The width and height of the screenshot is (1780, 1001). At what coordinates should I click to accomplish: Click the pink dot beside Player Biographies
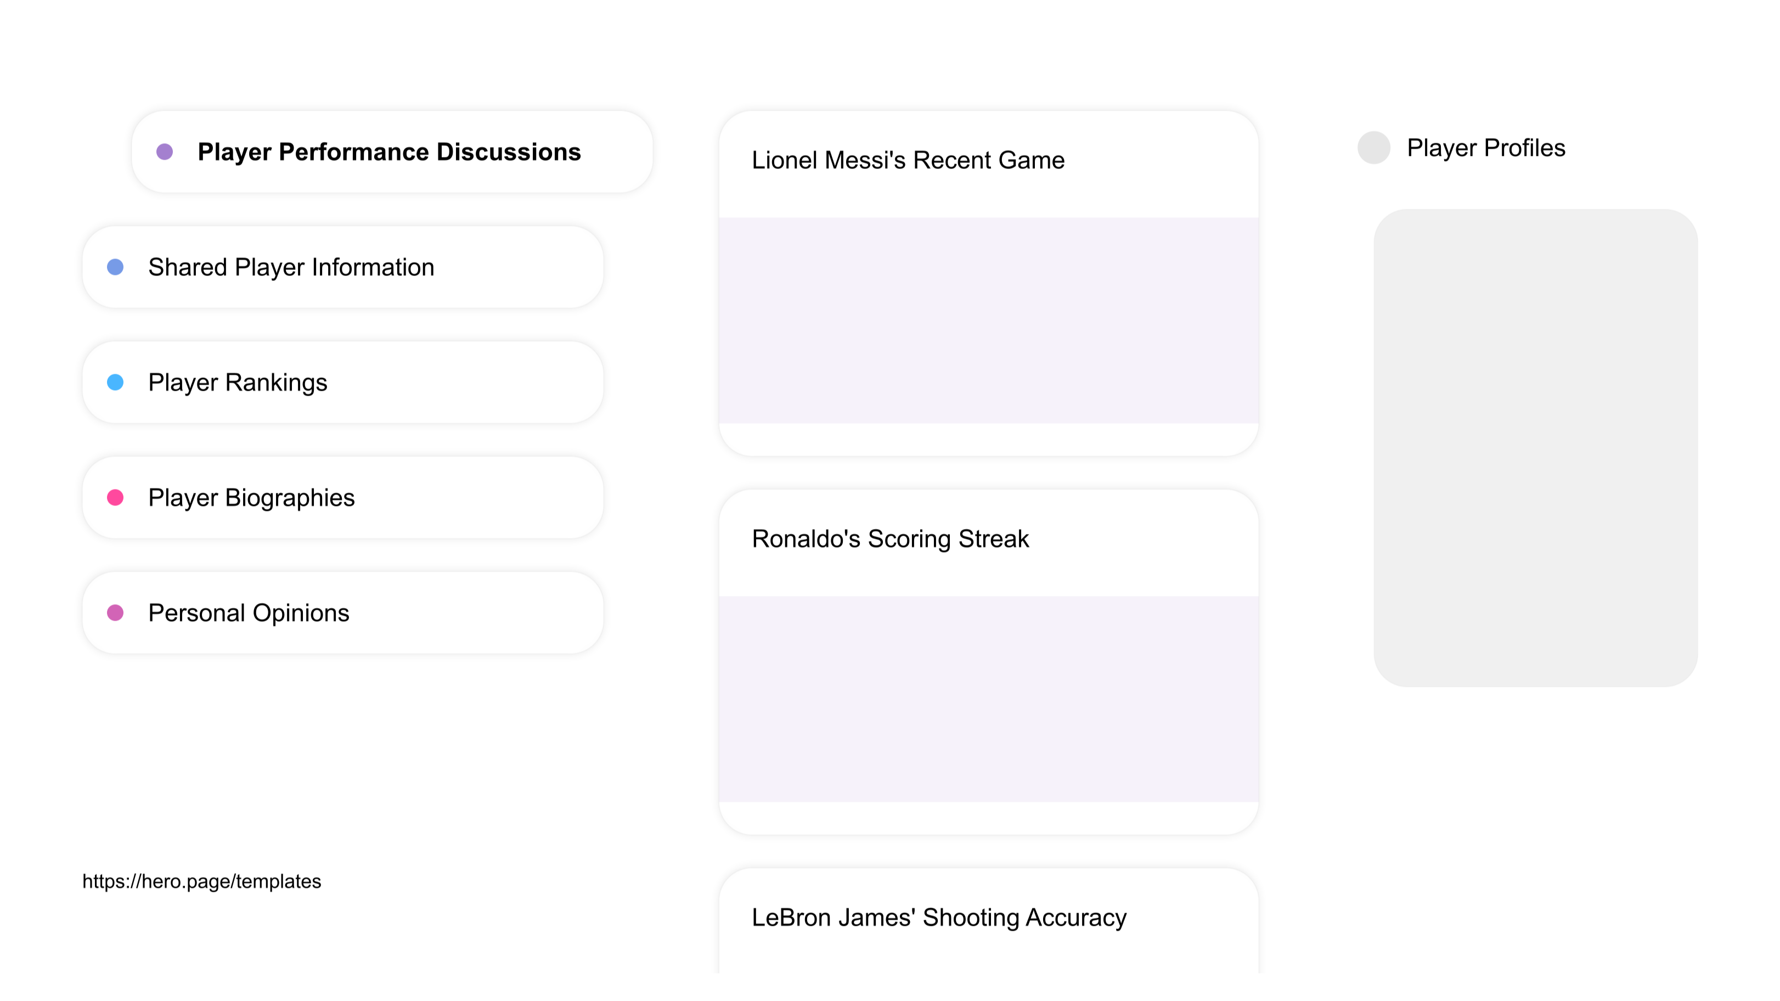pos(115,498)
